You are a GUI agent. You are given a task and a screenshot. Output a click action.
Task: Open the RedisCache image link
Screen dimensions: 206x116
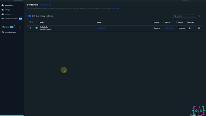coord(101,28)
